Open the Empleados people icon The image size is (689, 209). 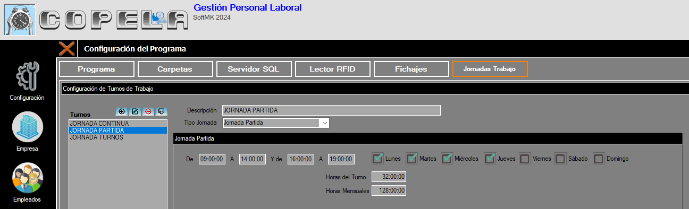(x=27, y=178)
